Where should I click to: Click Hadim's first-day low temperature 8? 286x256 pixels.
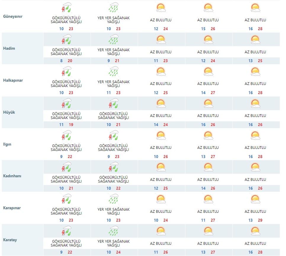62,61
